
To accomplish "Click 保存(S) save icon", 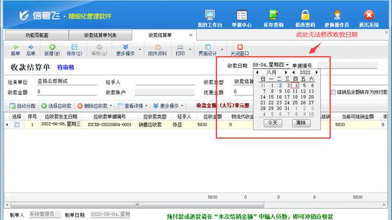I will 74,47.
